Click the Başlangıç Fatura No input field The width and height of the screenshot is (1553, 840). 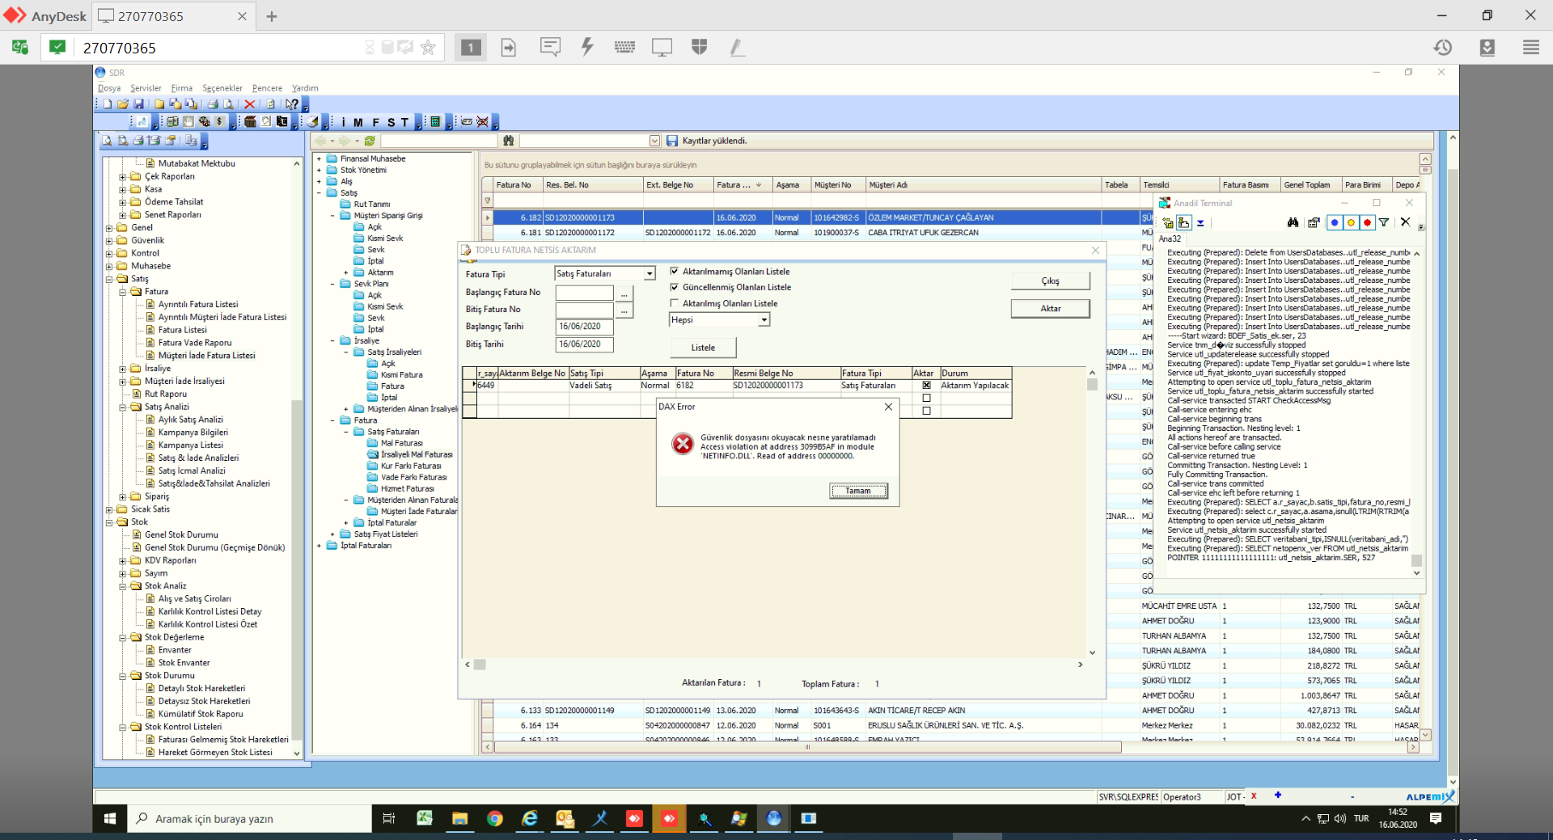pos(584,293)
